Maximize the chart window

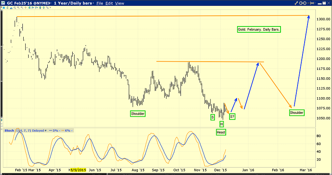(321, 3)
